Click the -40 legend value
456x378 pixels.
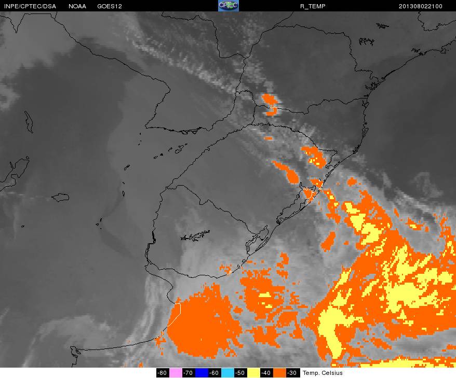266,373
